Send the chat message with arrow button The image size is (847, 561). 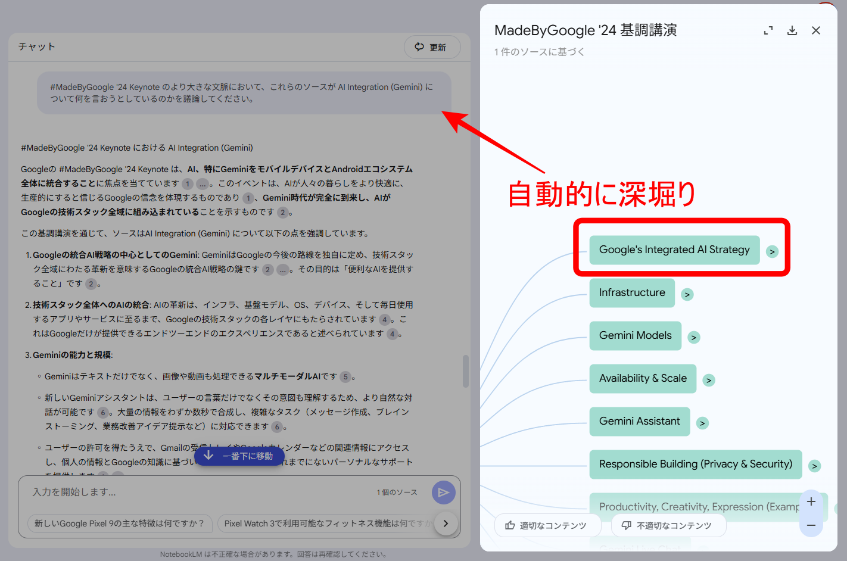coord(444,493)
